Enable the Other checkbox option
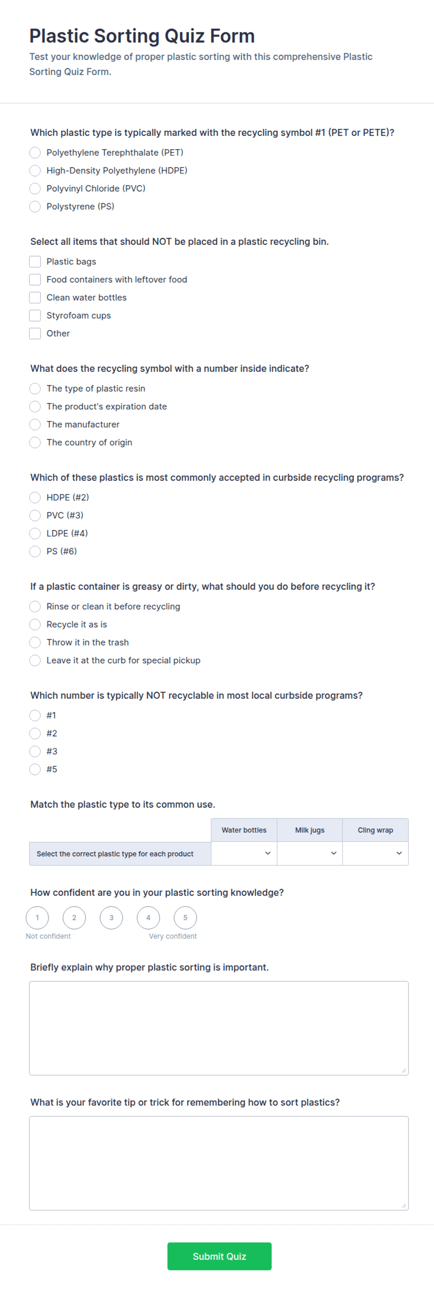This screenshot has width=434, height=1293. coord(35,334)
